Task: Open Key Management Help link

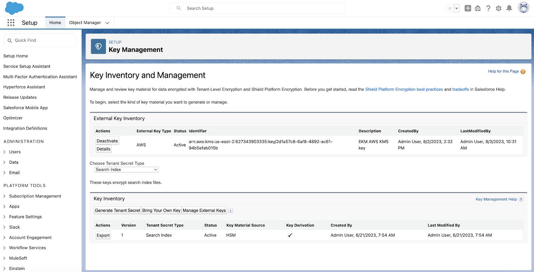Action: pos(496,199)
